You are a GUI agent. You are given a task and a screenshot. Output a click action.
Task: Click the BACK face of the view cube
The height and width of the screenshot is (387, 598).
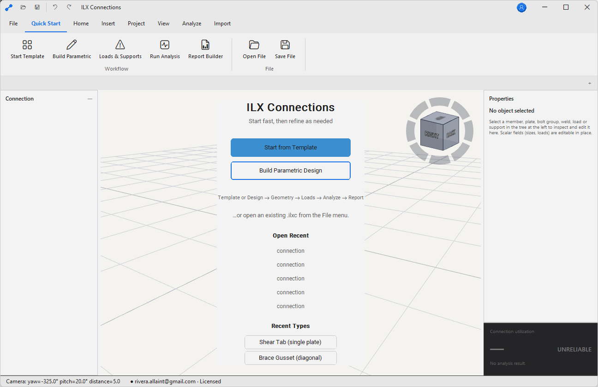(x=450, y=134)
